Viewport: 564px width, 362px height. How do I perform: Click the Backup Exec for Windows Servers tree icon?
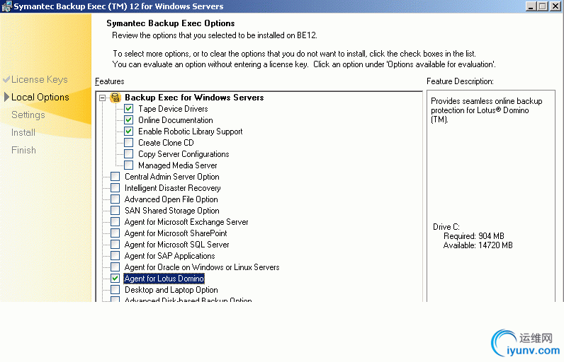click(x=115, y=98)
